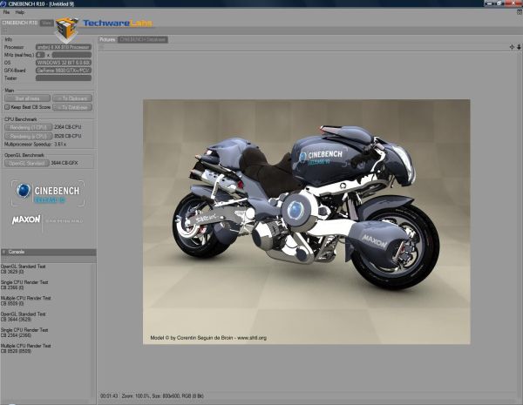The image size is (523, 405).
Task: Click the GFX-Board info field
Action: coord(64,71)
